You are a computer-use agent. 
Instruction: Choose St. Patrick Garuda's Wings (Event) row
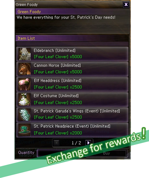point(72,115)
